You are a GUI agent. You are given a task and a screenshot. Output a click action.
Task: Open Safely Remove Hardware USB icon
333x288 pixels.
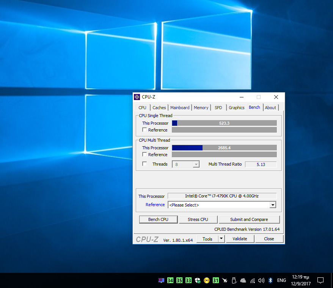pyautogui.click(x=234, y=280)
